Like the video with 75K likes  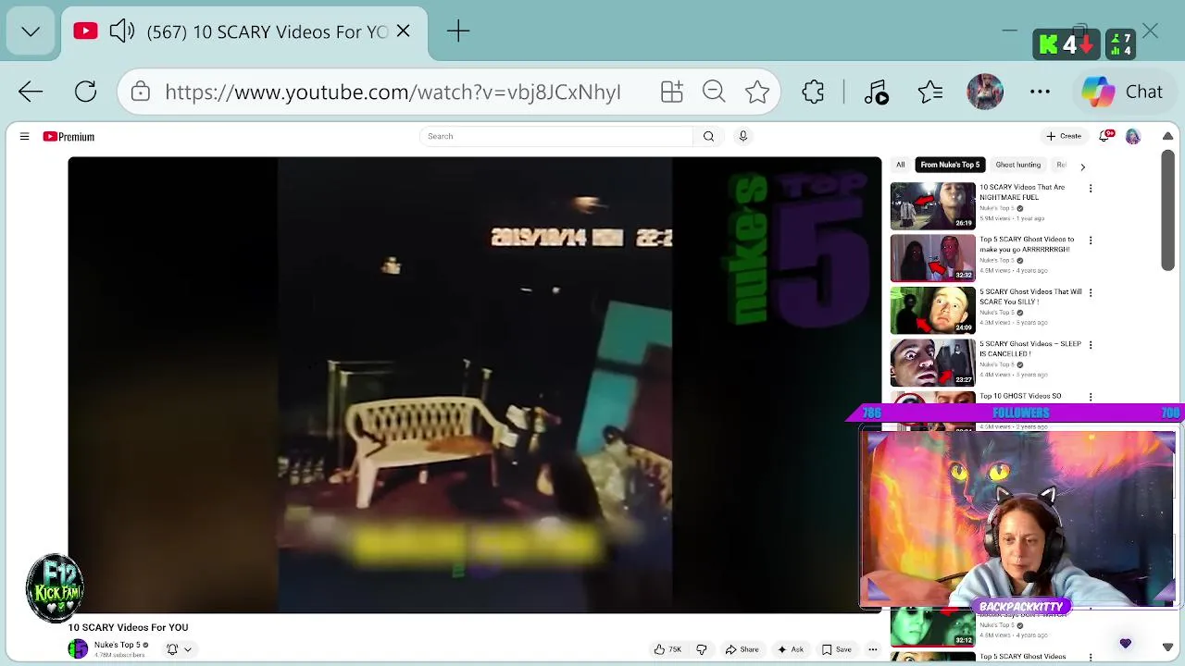point(667,649)
